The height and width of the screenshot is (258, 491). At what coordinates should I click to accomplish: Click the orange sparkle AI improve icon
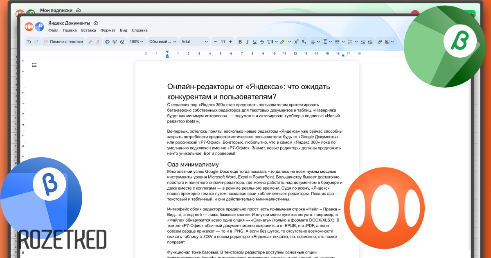90,41
